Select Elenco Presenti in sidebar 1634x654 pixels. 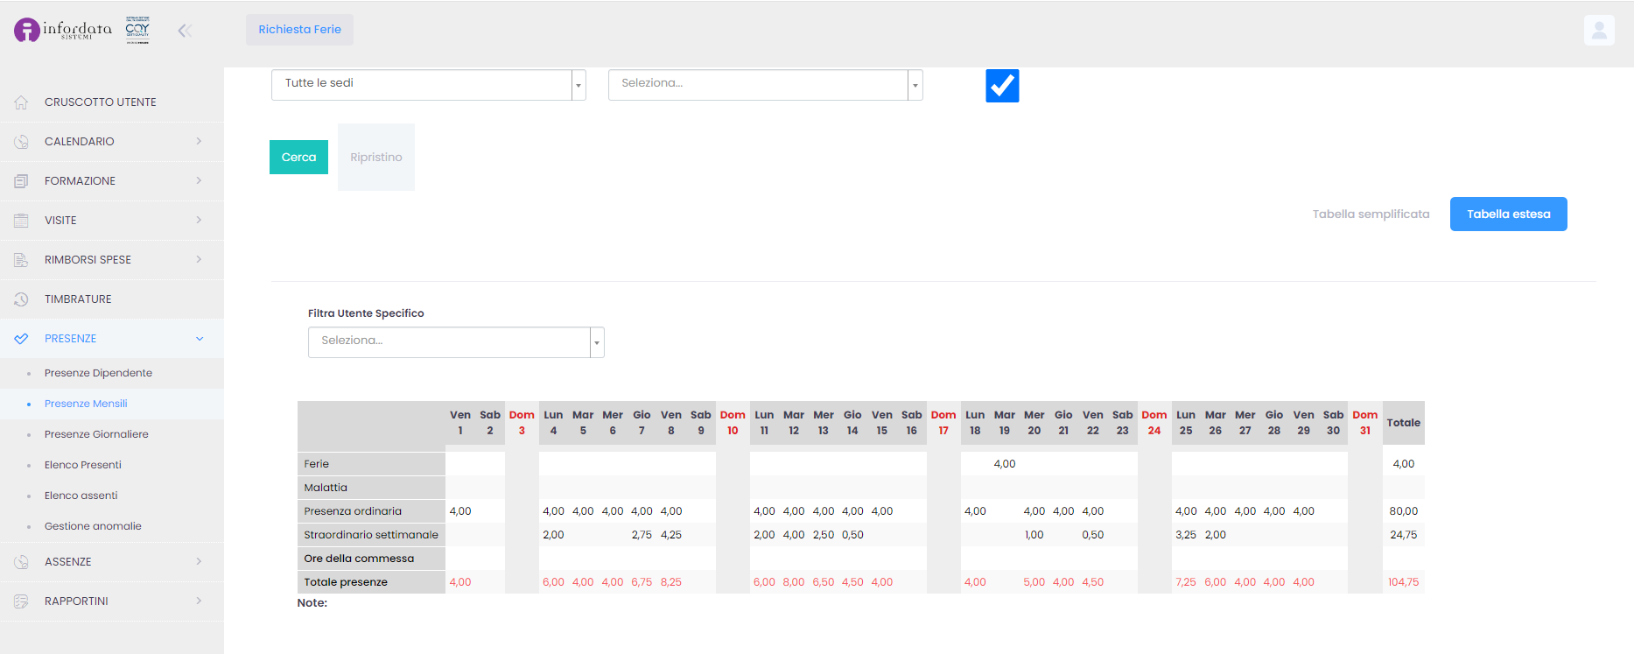pos(83,465)
